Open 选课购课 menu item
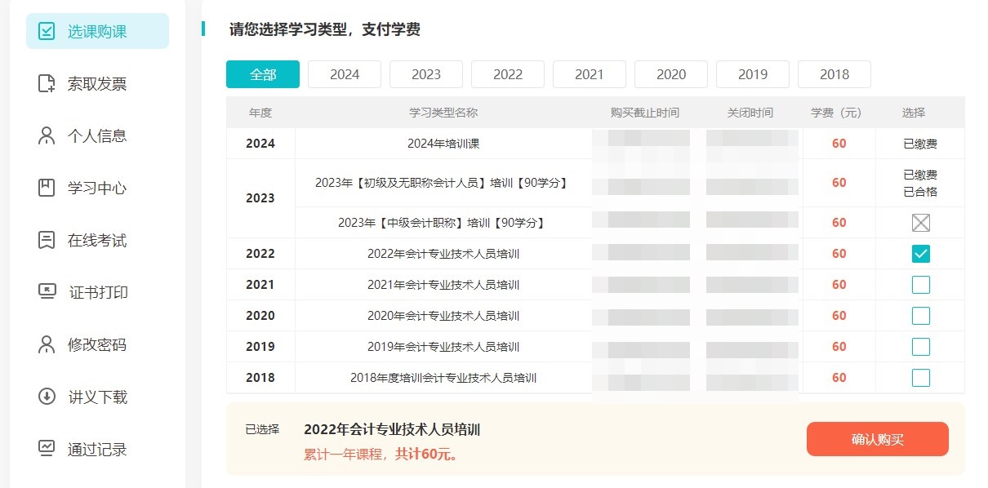This screenshot has width=988, height=488. (x=97, y=31)
